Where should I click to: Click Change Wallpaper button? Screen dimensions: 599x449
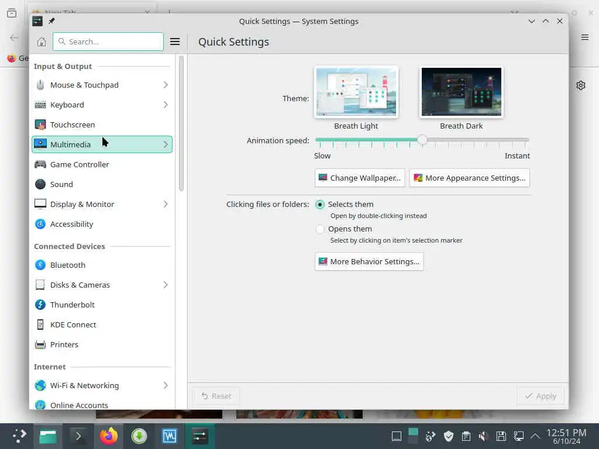coord(360,178)
